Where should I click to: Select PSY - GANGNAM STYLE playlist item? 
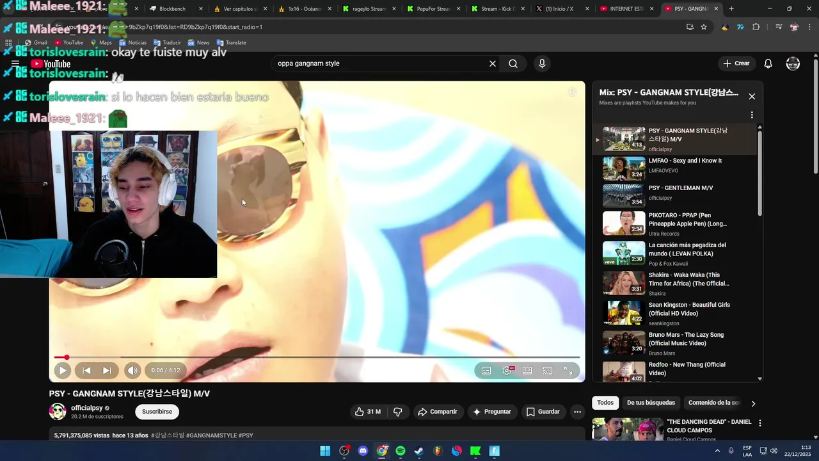(x=675, y=139)
